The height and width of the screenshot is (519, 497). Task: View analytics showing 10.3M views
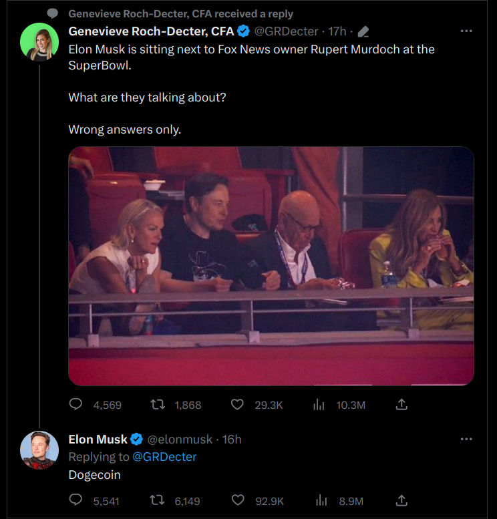point(319,405)
